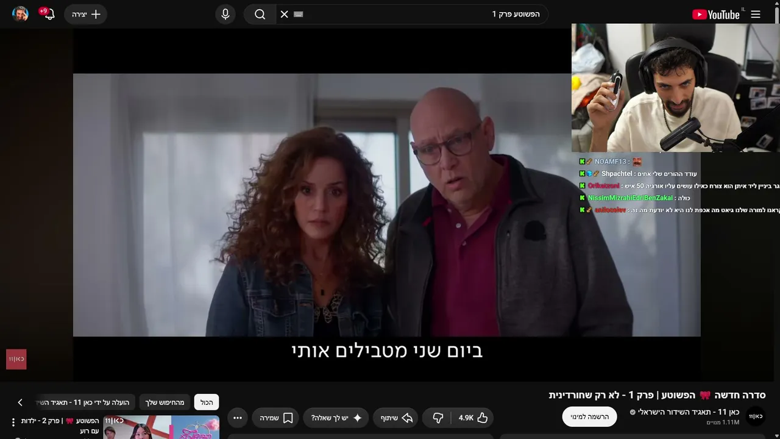Open the כאן 11 - תאגיד השידור הישראלי channel
The height and width of the screenshot is (439, 780).
click(x=689, y=412)
